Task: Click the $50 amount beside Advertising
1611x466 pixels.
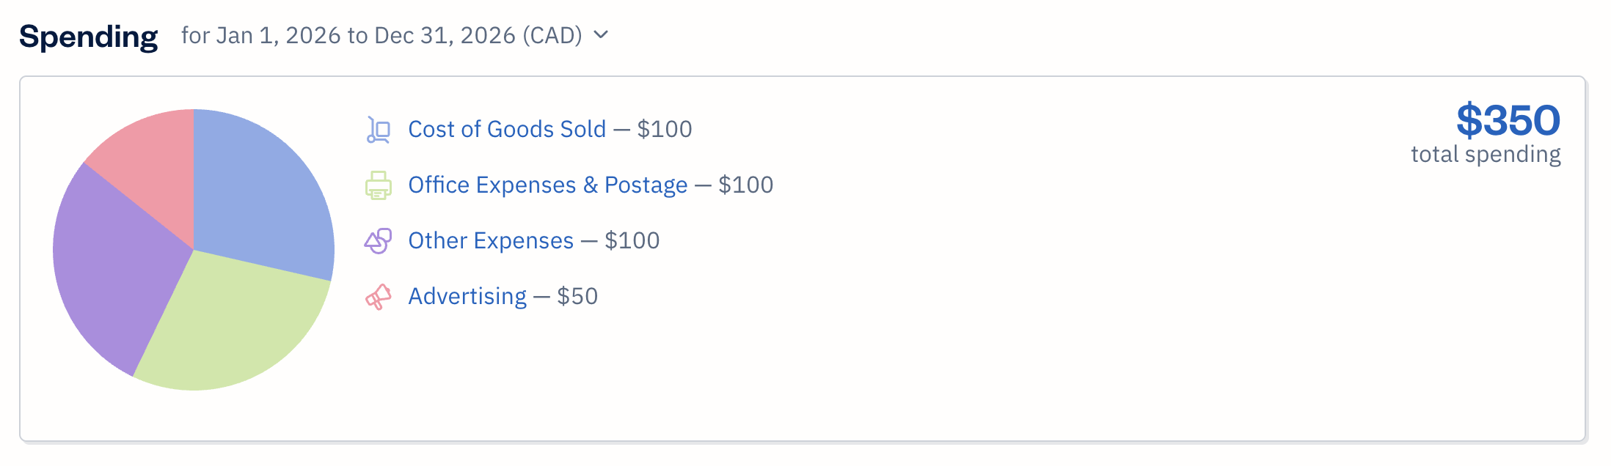Action: point(577,297)
